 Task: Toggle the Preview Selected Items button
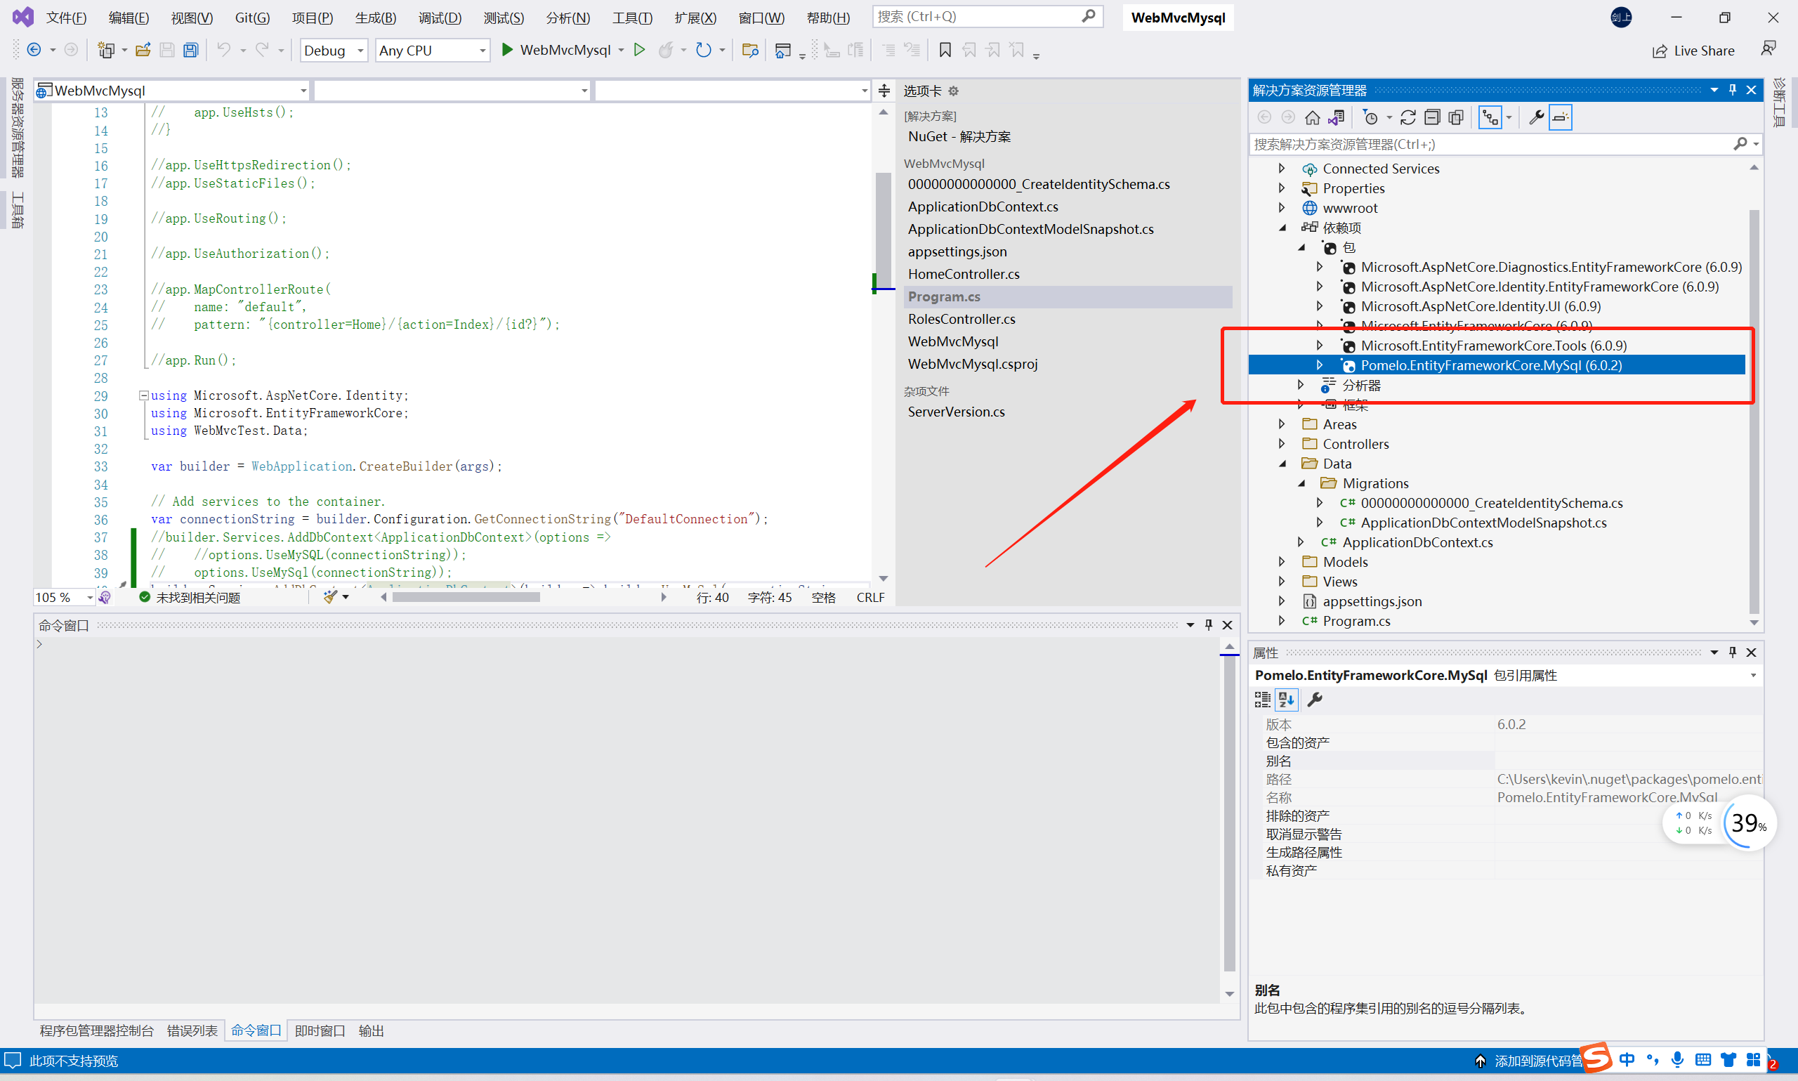(x=1560, y=117)
